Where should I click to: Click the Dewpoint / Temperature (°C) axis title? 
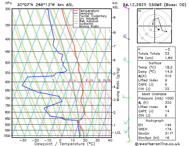point(65,144)
